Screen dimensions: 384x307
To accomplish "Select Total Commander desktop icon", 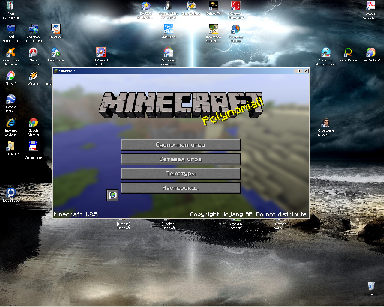I will (33, 150).
